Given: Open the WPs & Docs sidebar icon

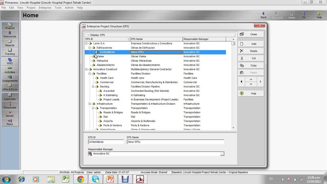Looking at the screenshot, I should coord(10,87).
